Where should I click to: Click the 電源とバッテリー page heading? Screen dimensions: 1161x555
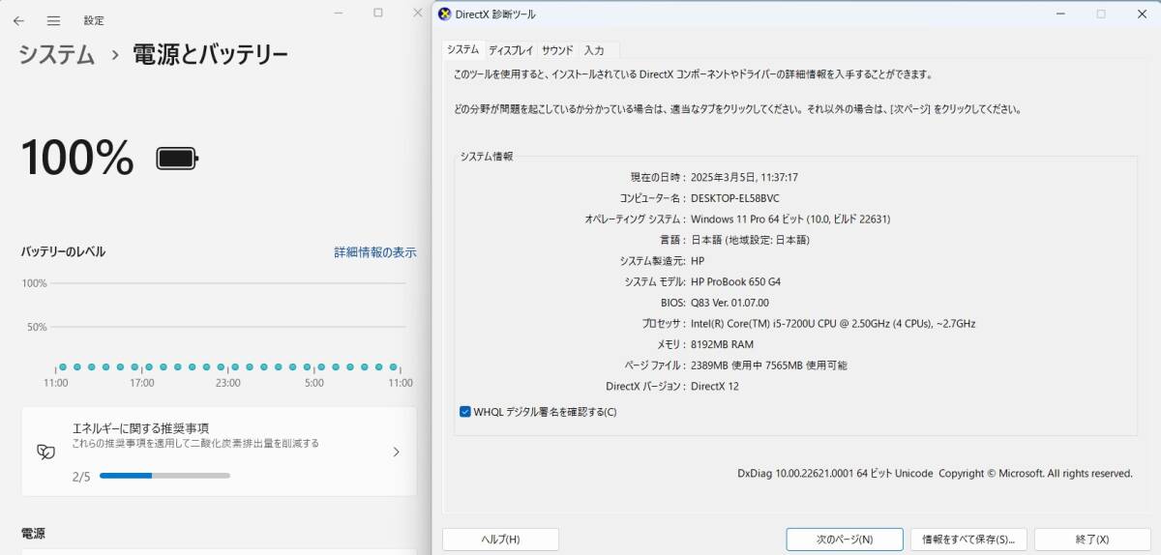(210, 54)
